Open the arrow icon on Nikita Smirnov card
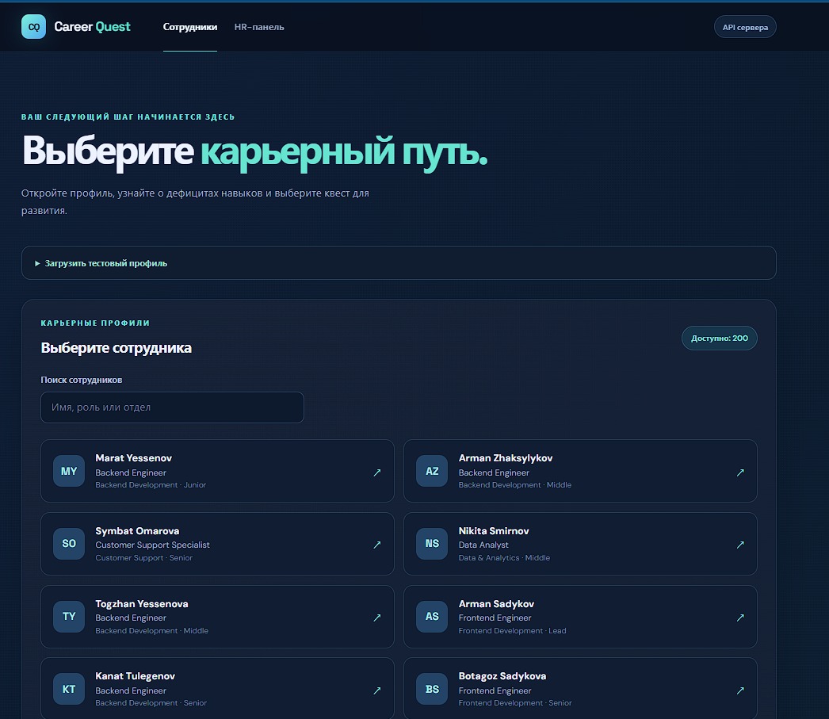The image size is (829, 719). (x=740, y=545)
